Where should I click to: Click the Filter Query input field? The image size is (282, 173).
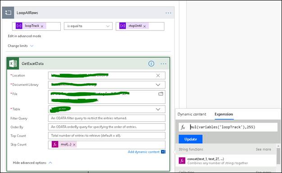coord(107,118)
